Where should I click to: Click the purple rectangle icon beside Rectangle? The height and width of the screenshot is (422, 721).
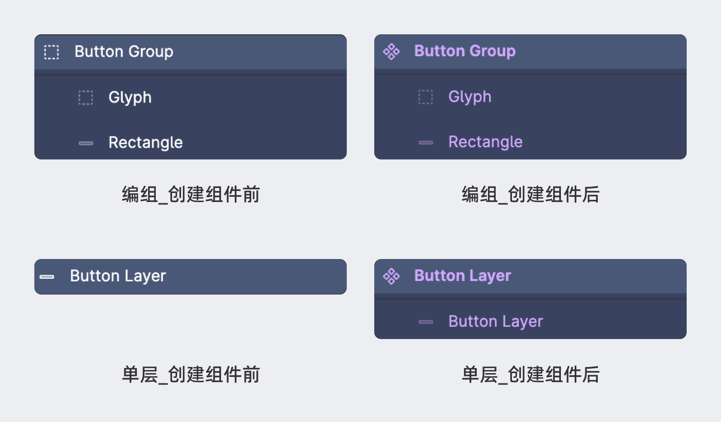[x=426, y=143]
